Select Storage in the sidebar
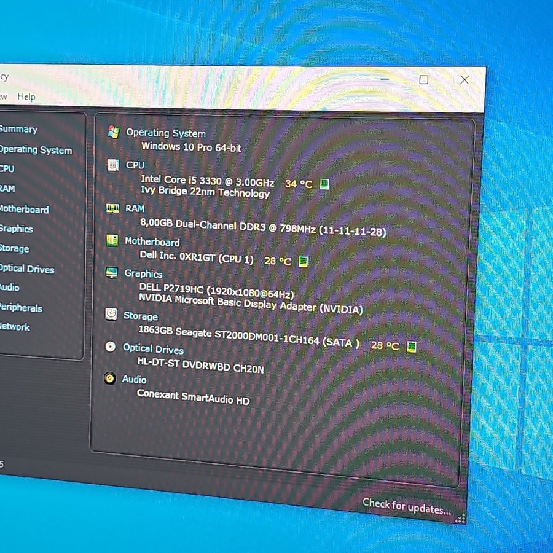 click(15, 248)
